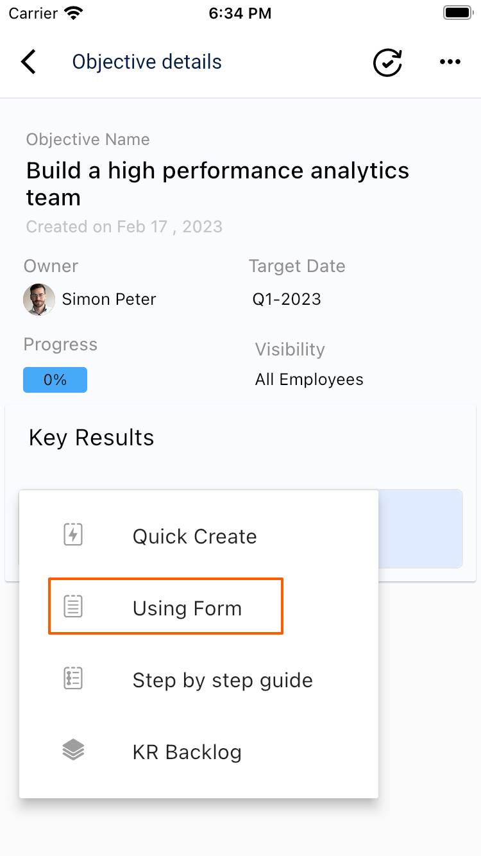This screenshot has height=856, width=481.
Task: Click the KR Backlog layers icon
Action: point(72,749)
